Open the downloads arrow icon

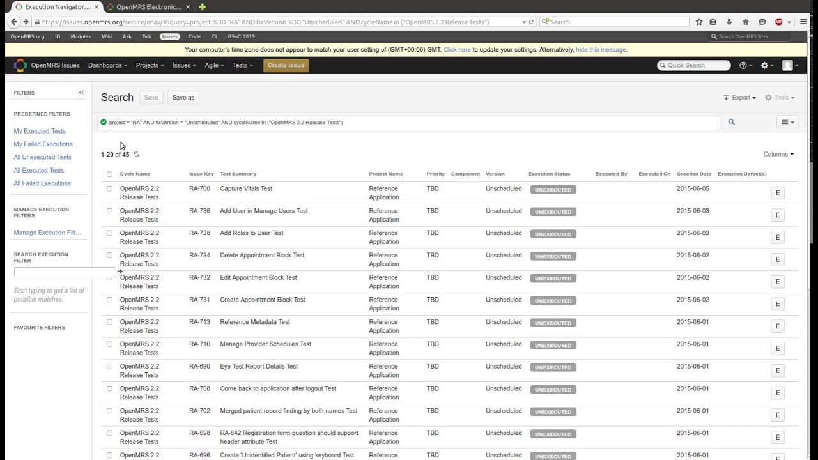pos(729,22)
